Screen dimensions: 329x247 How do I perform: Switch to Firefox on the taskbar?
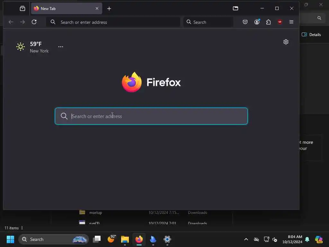pos(139,239)
